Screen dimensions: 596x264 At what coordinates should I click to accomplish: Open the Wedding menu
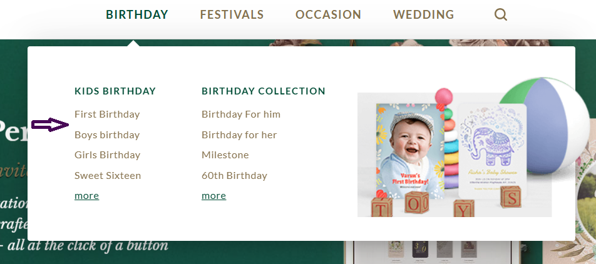pyautogui.click(x=424, y=14)
